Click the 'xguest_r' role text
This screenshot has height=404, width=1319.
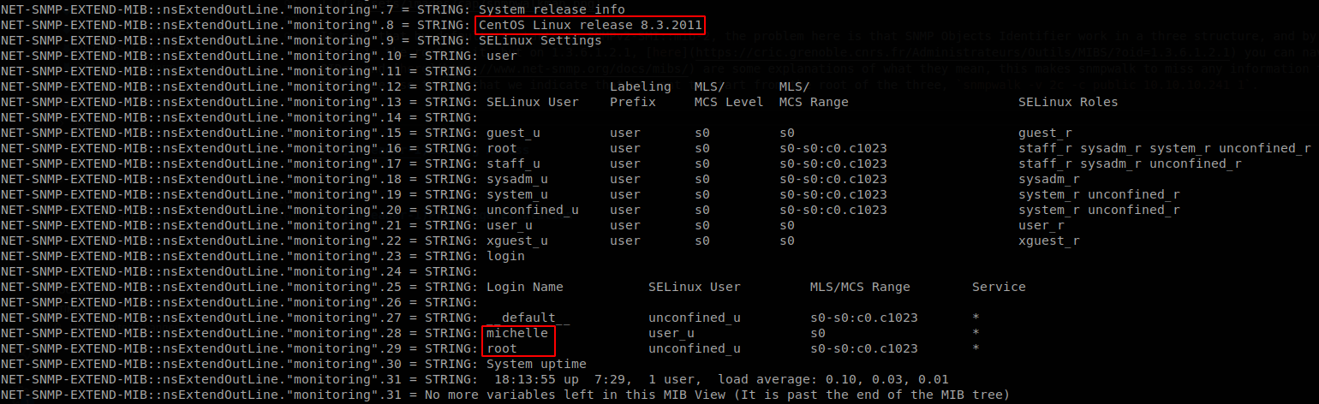tap(1049, 241)
